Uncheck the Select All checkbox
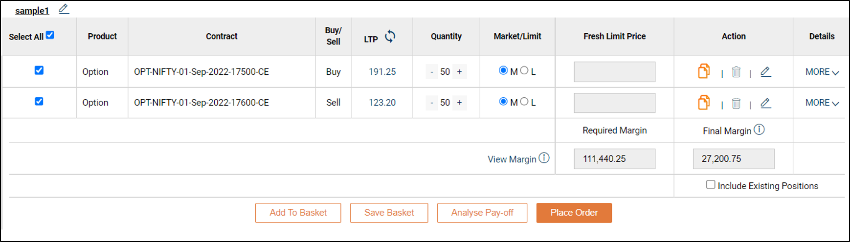The image size is (850, 242). [50, 35]
